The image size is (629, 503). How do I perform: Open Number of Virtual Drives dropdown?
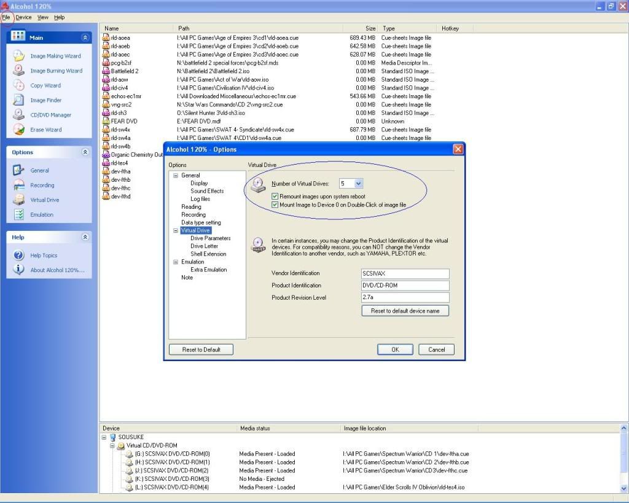(359, 184)
